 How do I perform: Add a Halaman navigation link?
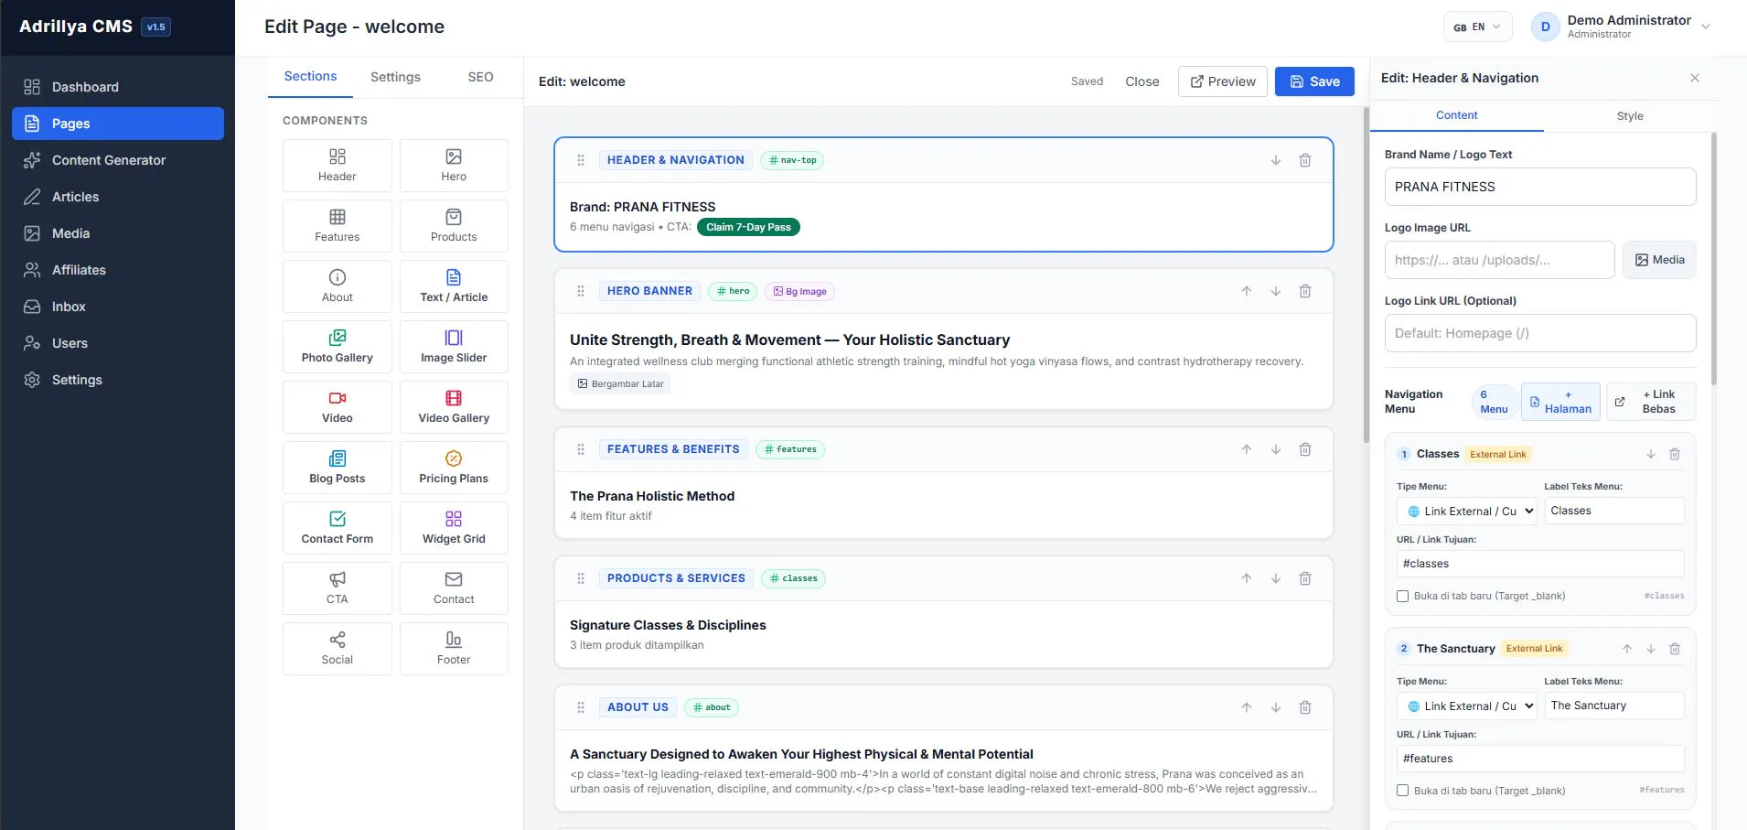[x=1560, y=402]
